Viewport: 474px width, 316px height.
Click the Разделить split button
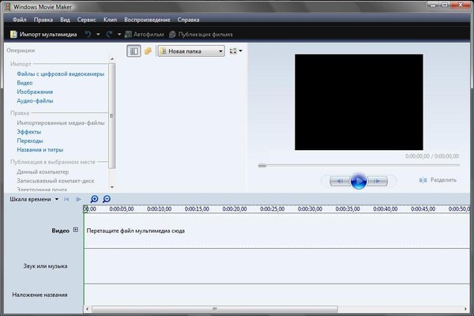coord(438,180)
